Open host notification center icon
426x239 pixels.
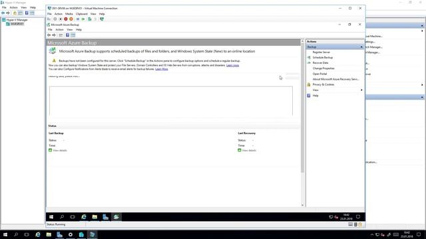pyautogui.click(x=419, y=234)
